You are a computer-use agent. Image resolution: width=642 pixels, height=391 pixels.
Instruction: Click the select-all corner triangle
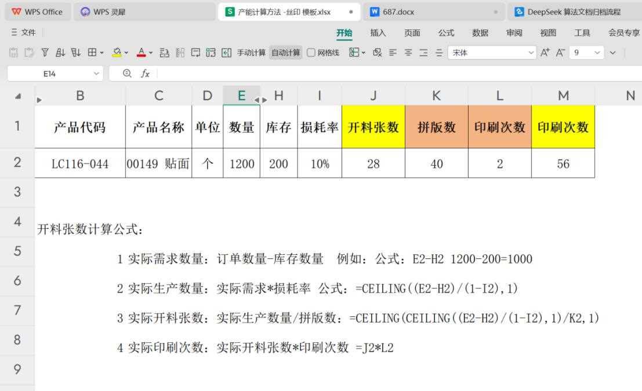pyautogui.click(x=18, y=96)
